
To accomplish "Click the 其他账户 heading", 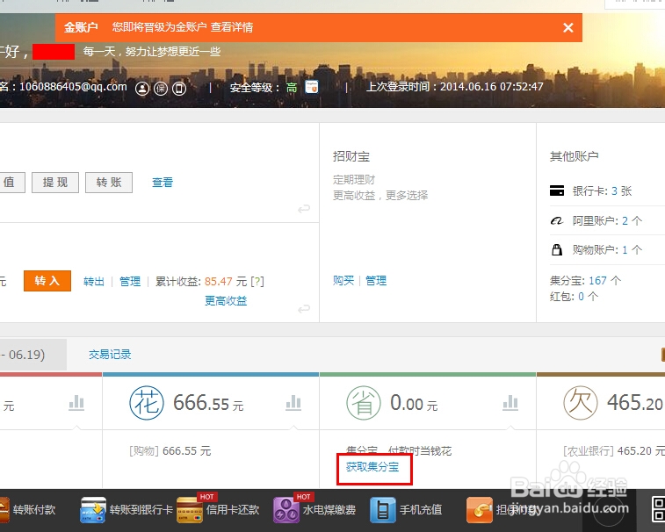I will coord(575,156).
